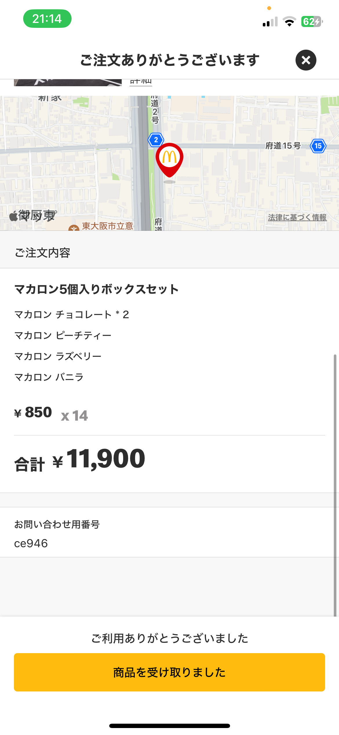Screen dimensions: 339x735
Task: Tap the green 21:14 time pill
Action: (x=47, y=19)
